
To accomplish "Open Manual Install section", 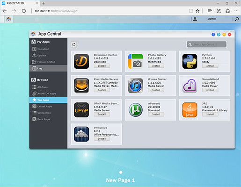I will click(48, 62).
